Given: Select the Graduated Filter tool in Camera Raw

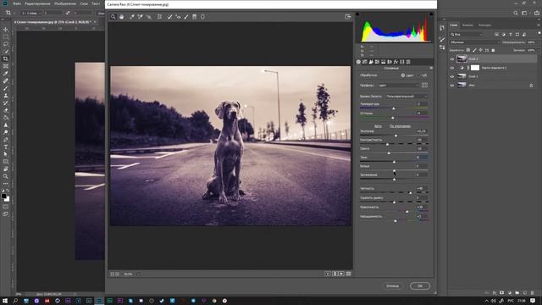Looking at the screenshot, I should pyautogui.click(x=195, y=17).
